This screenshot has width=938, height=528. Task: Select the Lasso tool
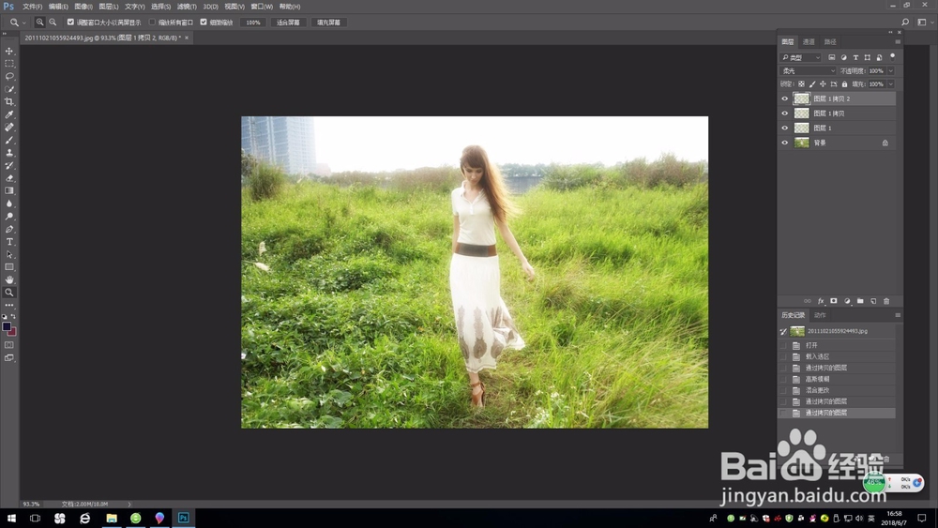point(9,77)
